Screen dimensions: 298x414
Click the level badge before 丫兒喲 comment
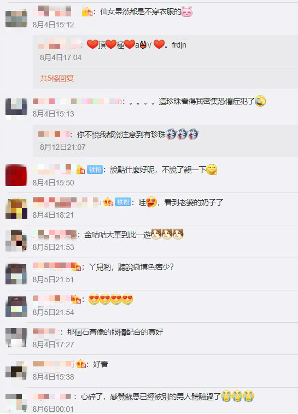click(76, 267)
